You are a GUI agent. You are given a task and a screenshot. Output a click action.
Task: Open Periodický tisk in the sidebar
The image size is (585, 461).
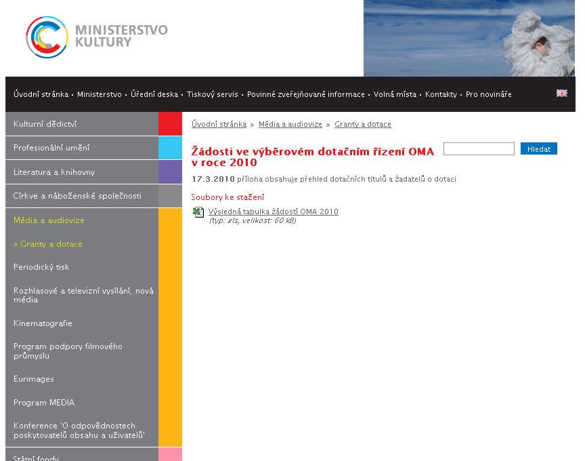pos(41,266)
